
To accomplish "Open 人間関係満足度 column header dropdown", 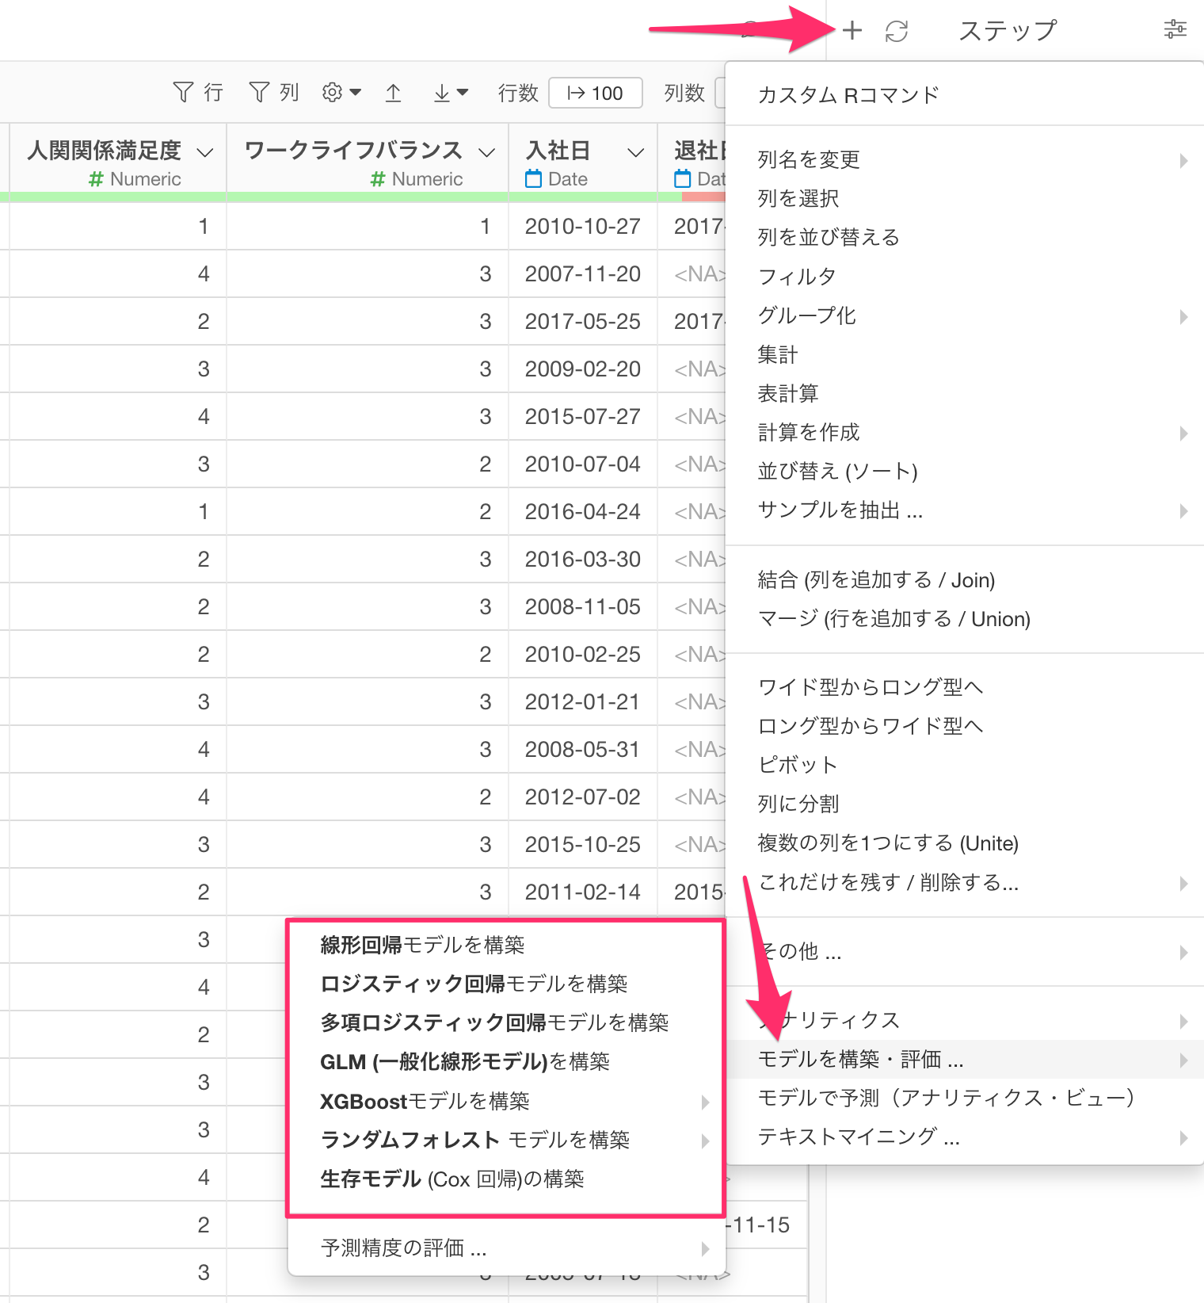I will point(205,152).
